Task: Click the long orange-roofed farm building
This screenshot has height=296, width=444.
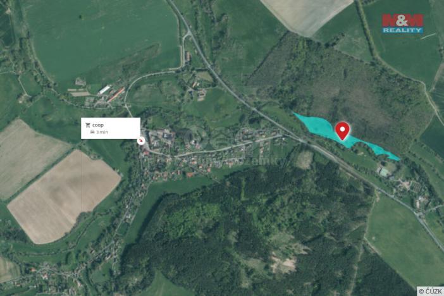Action: tap(116, 95)
